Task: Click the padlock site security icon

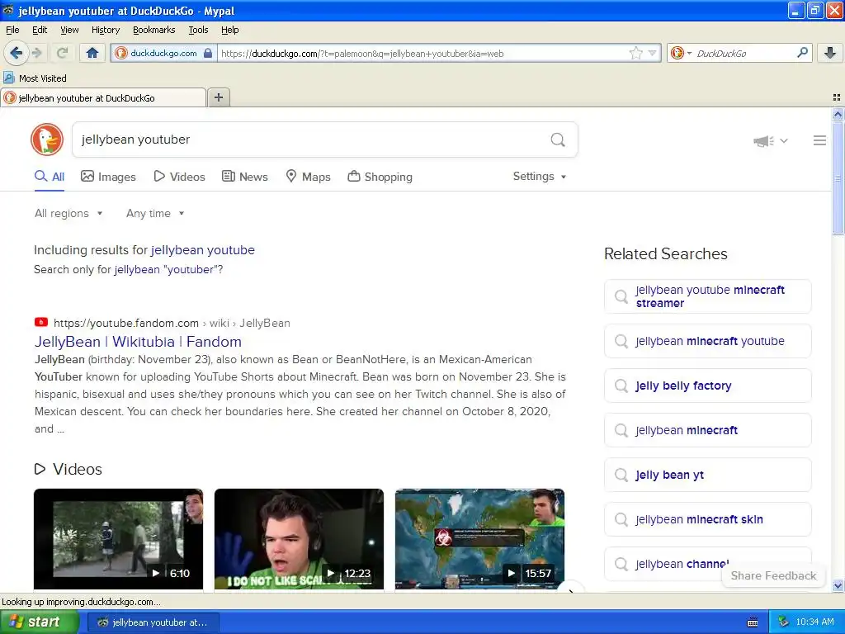Action: point(207,53)
